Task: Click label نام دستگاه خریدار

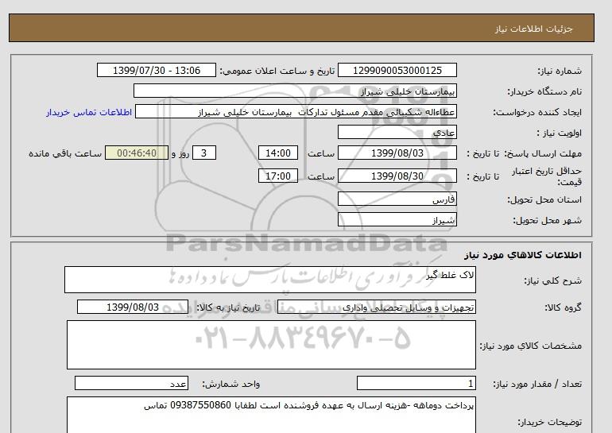Action: point(544,91)
